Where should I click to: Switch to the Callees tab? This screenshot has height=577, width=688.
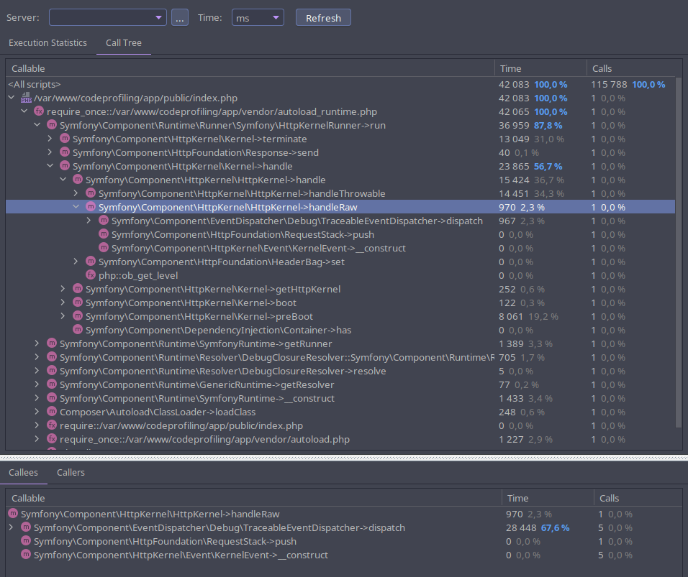click(x=23, y=472)
